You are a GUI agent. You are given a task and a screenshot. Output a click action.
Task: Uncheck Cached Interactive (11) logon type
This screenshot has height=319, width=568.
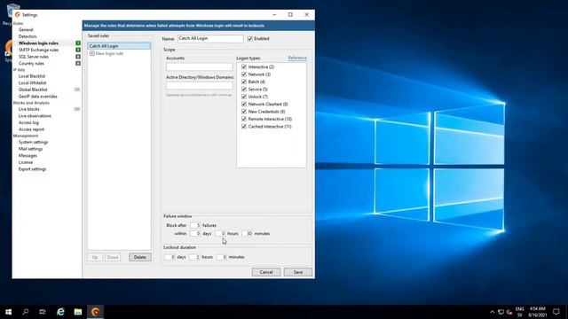coord(244,126)
